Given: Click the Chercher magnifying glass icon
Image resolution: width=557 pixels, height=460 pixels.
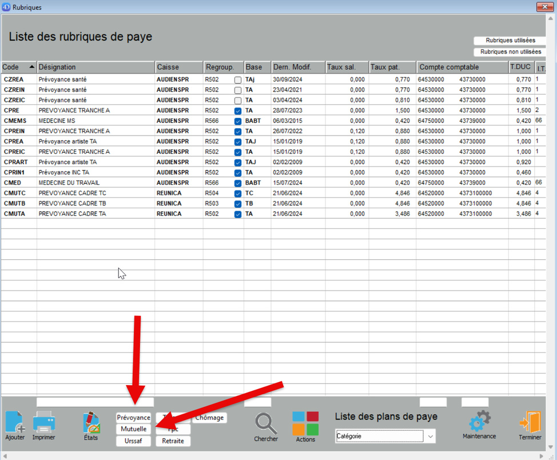Looking at the screenshot, I should click(x=265, y=424).
